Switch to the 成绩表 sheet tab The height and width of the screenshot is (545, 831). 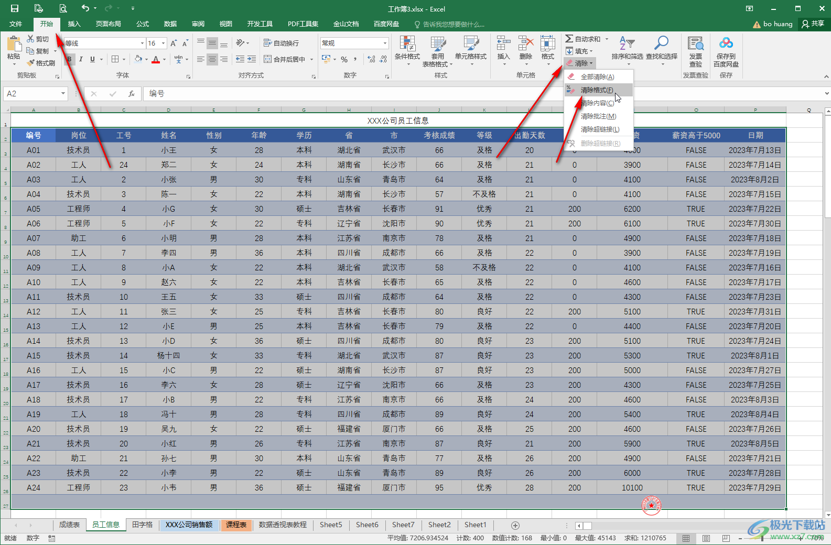69,525
